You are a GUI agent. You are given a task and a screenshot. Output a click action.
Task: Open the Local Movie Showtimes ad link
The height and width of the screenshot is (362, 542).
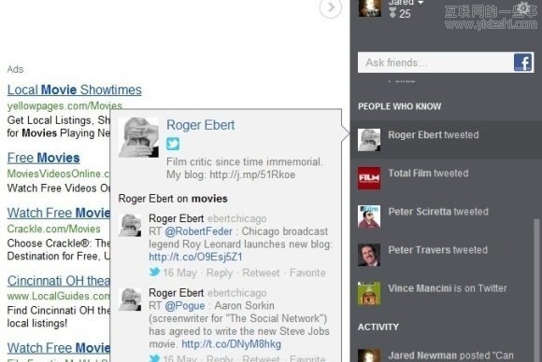[75, 90]
